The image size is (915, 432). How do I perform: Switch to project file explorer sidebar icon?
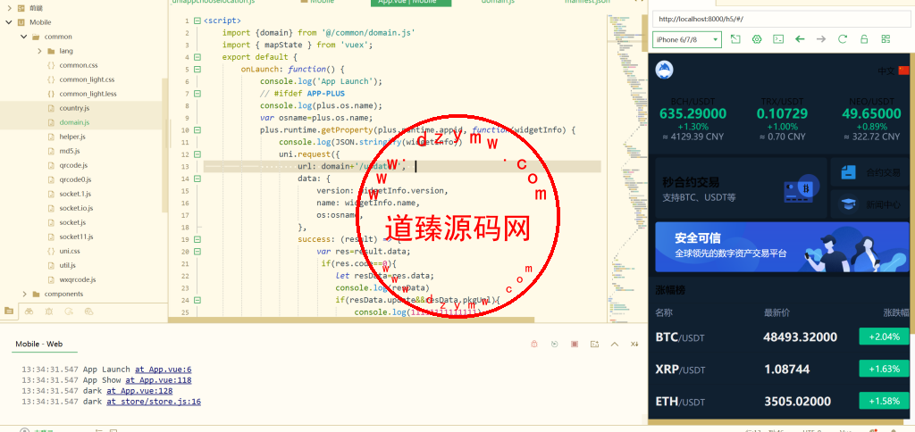click(8, 311)
